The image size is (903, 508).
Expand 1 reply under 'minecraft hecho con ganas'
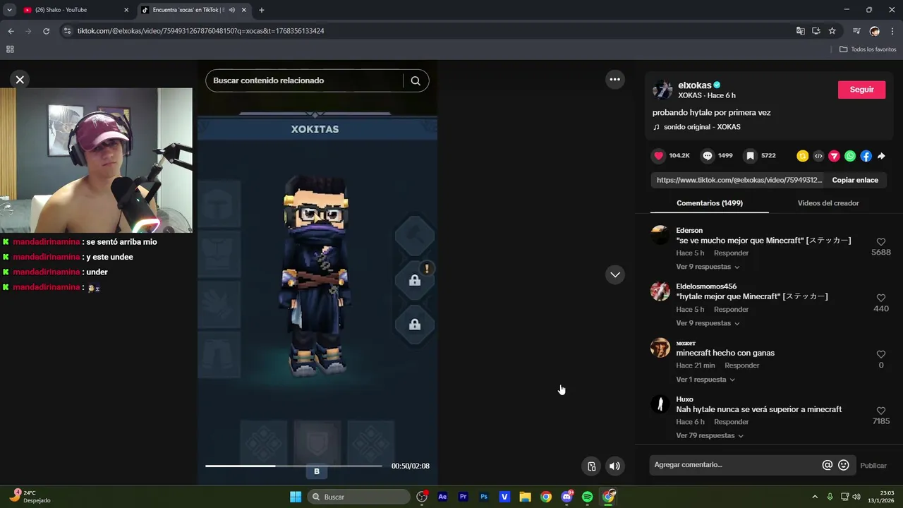[705, 380]
